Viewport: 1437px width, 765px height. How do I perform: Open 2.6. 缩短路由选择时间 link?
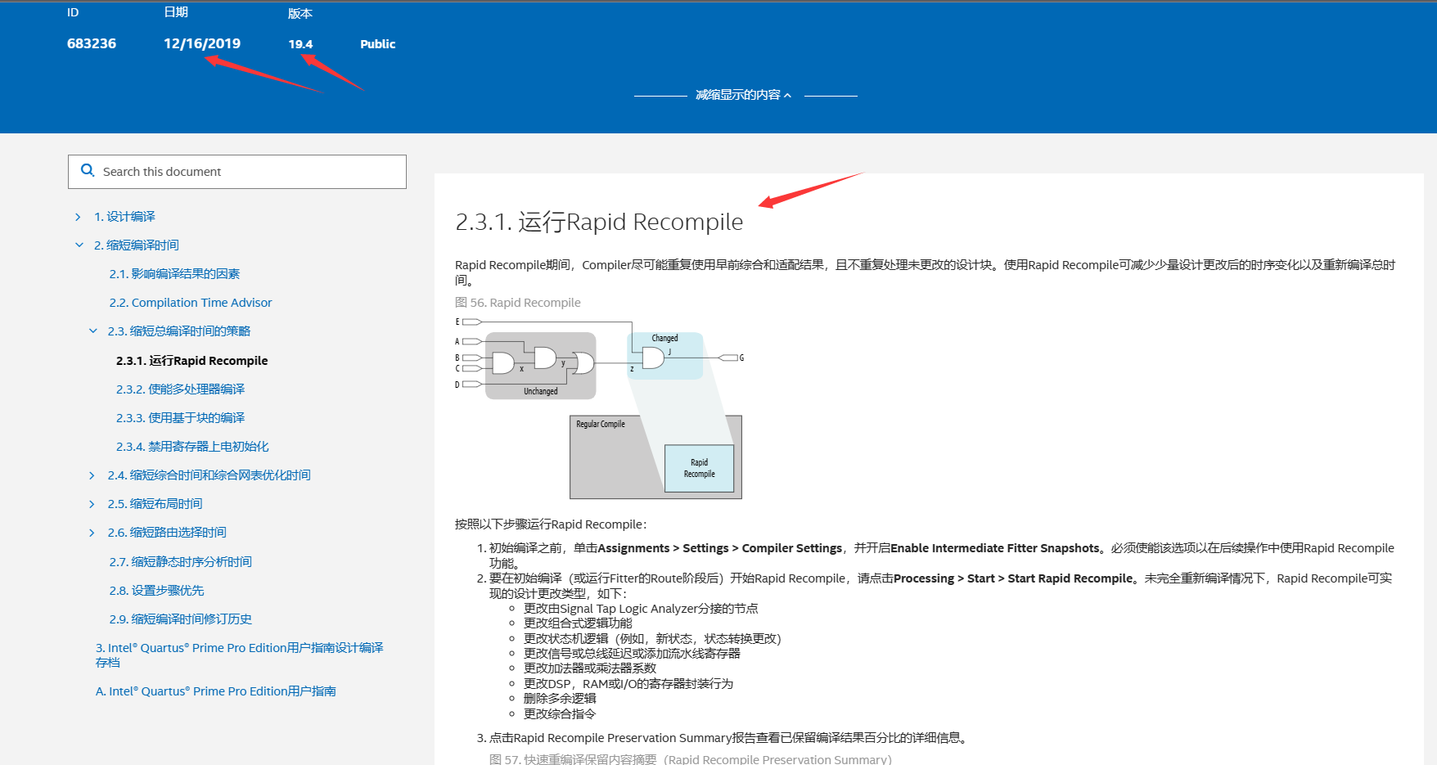click(x=167, y=533)
